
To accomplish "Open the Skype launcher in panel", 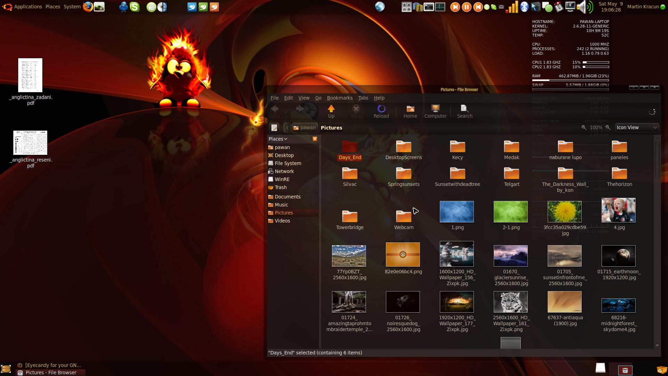I will pyautogui.click(x=135, y=7).
